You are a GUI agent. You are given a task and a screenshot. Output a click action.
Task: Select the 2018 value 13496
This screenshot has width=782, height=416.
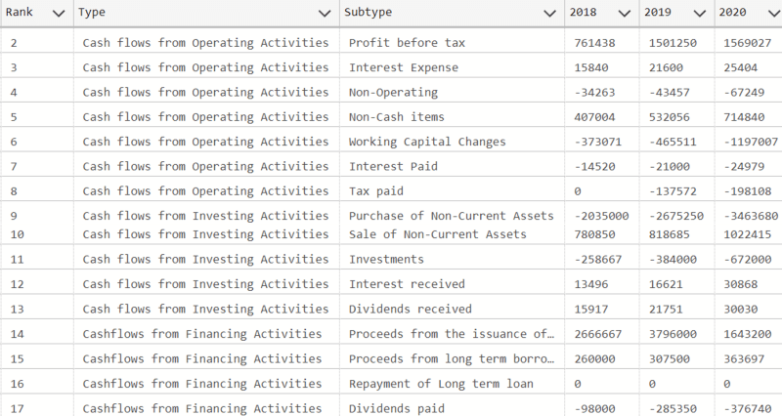tap(591, 284)
